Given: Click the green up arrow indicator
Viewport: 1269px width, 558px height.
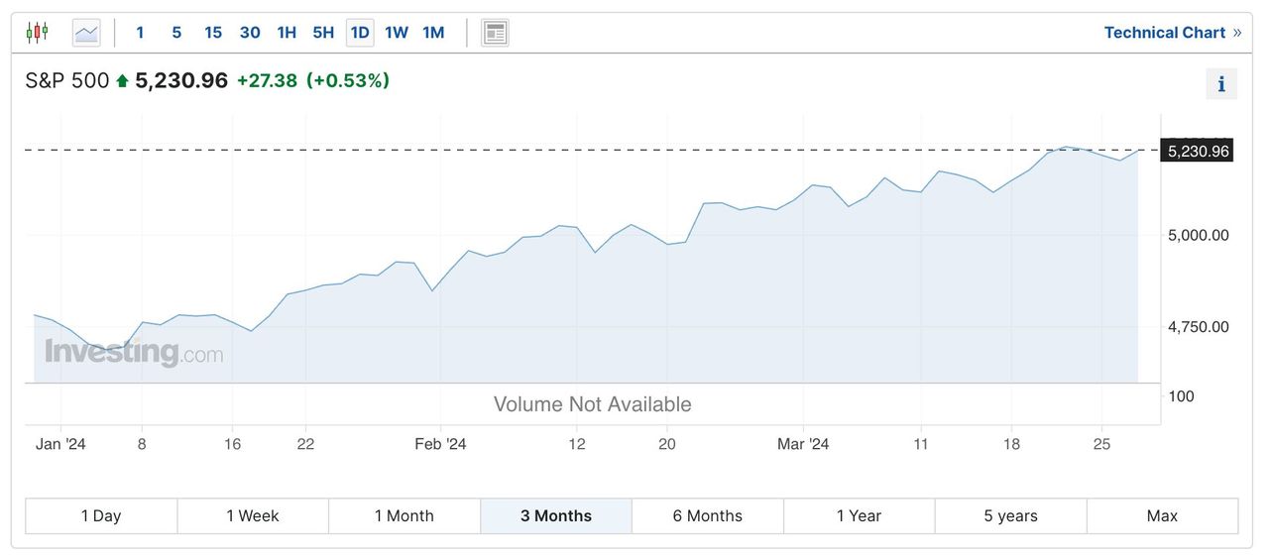Looking at the screenshot, I should coord(122,81).
